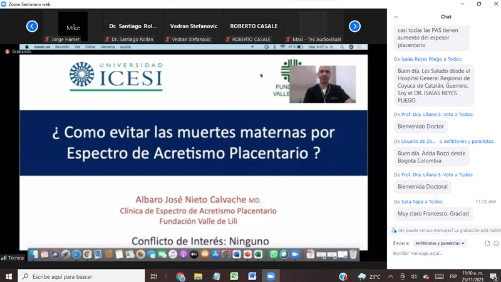The height and width of the screenshot is (282, 501).
Task: Open the volume control in the system tray
Action: tap(414, 276)
